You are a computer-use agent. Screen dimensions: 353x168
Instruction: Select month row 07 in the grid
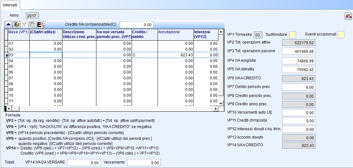pos(111,78)
